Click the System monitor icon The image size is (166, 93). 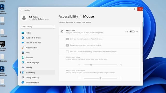tap(23, 33)
